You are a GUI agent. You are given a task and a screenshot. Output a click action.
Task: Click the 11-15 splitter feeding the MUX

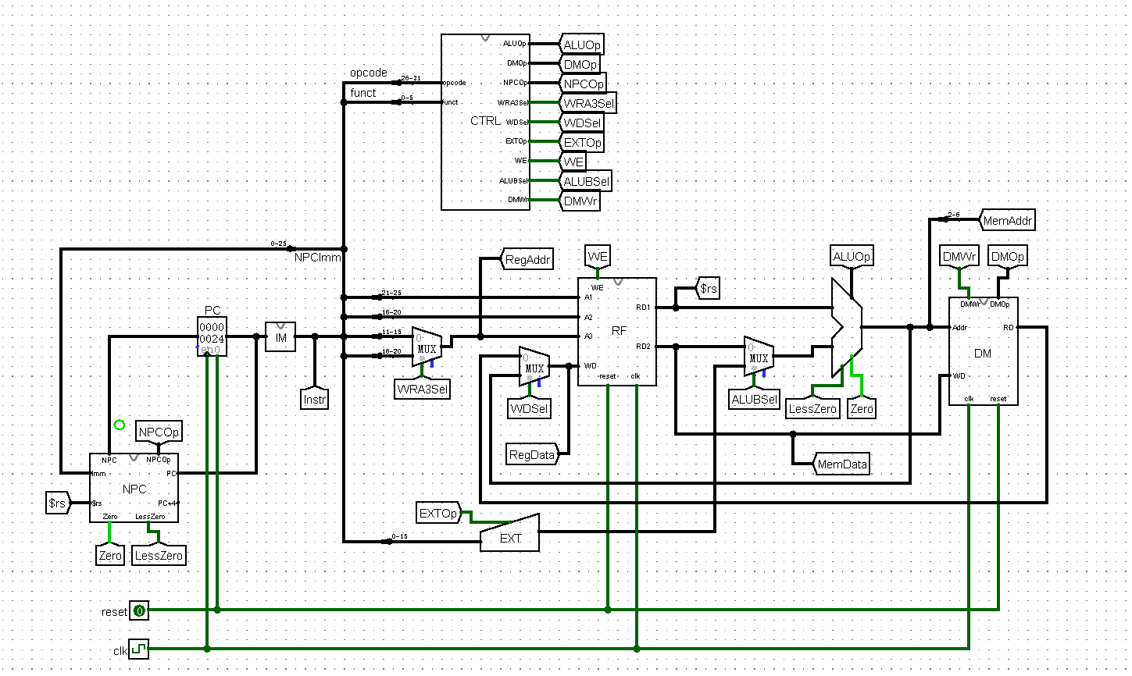[x=387, y=334]
